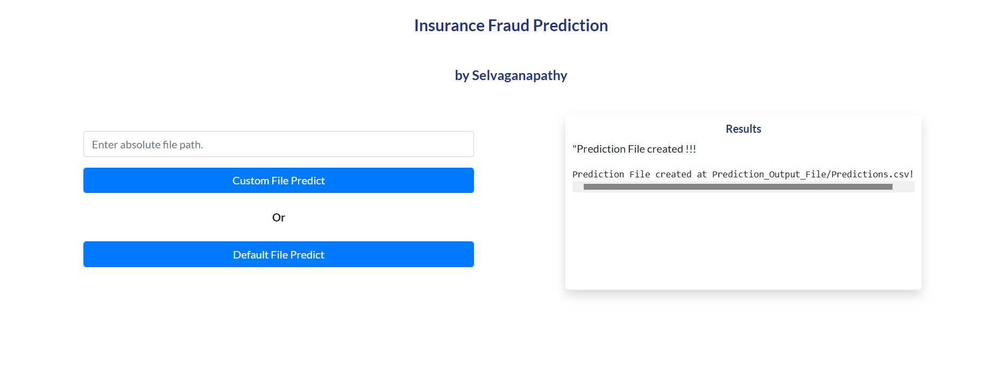
Task: Click the Results card body
Action: click(743, 242)
